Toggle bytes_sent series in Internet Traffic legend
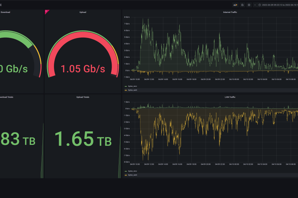The image size is (298, 198). tap(132, 90)
